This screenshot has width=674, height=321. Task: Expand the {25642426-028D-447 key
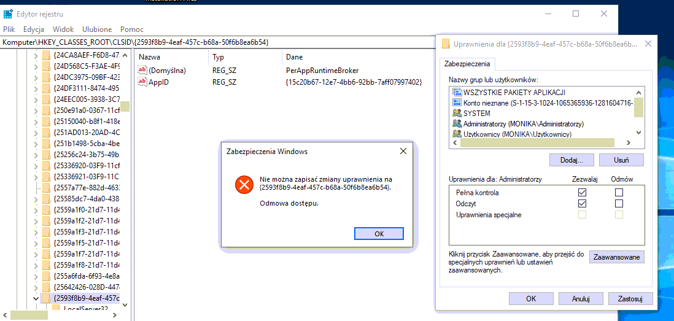coord(36,287)
